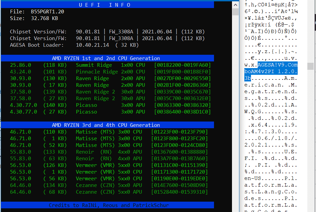The height and width of the screenshot is (212, 316).
Task: Click the Raven Ridge 2 (139 KB) row
Action: click(x=110, y=91)
